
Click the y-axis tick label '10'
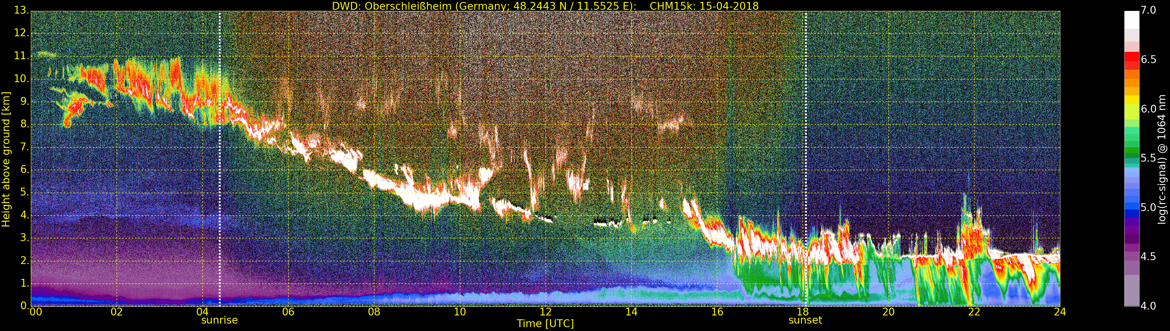point(23,79)
